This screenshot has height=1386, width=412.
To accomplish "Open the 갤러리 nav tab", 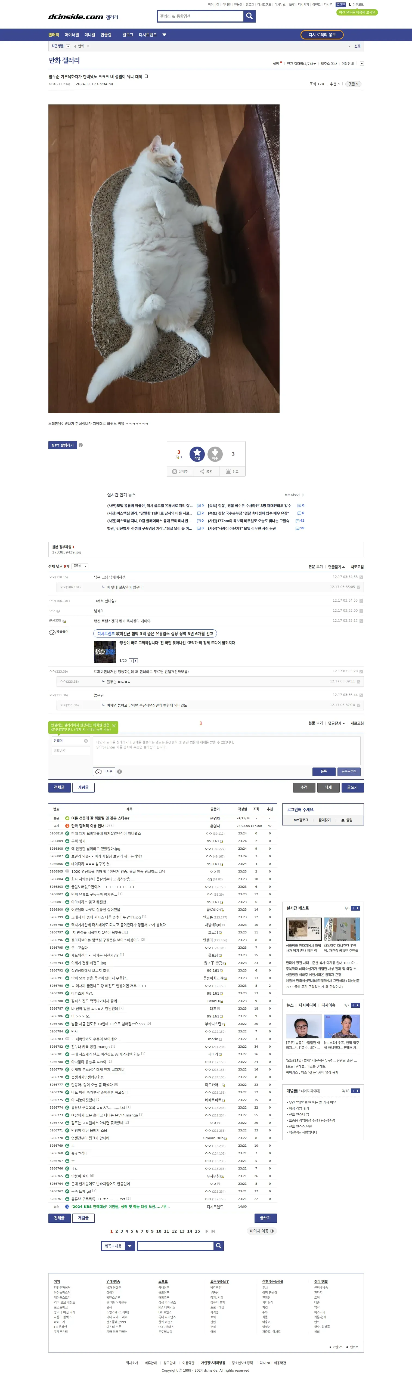I will pyautogui.click(x=54, y=35).
